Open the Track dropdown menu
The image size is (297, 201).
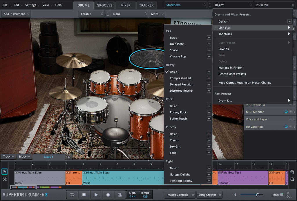point(8,157)
